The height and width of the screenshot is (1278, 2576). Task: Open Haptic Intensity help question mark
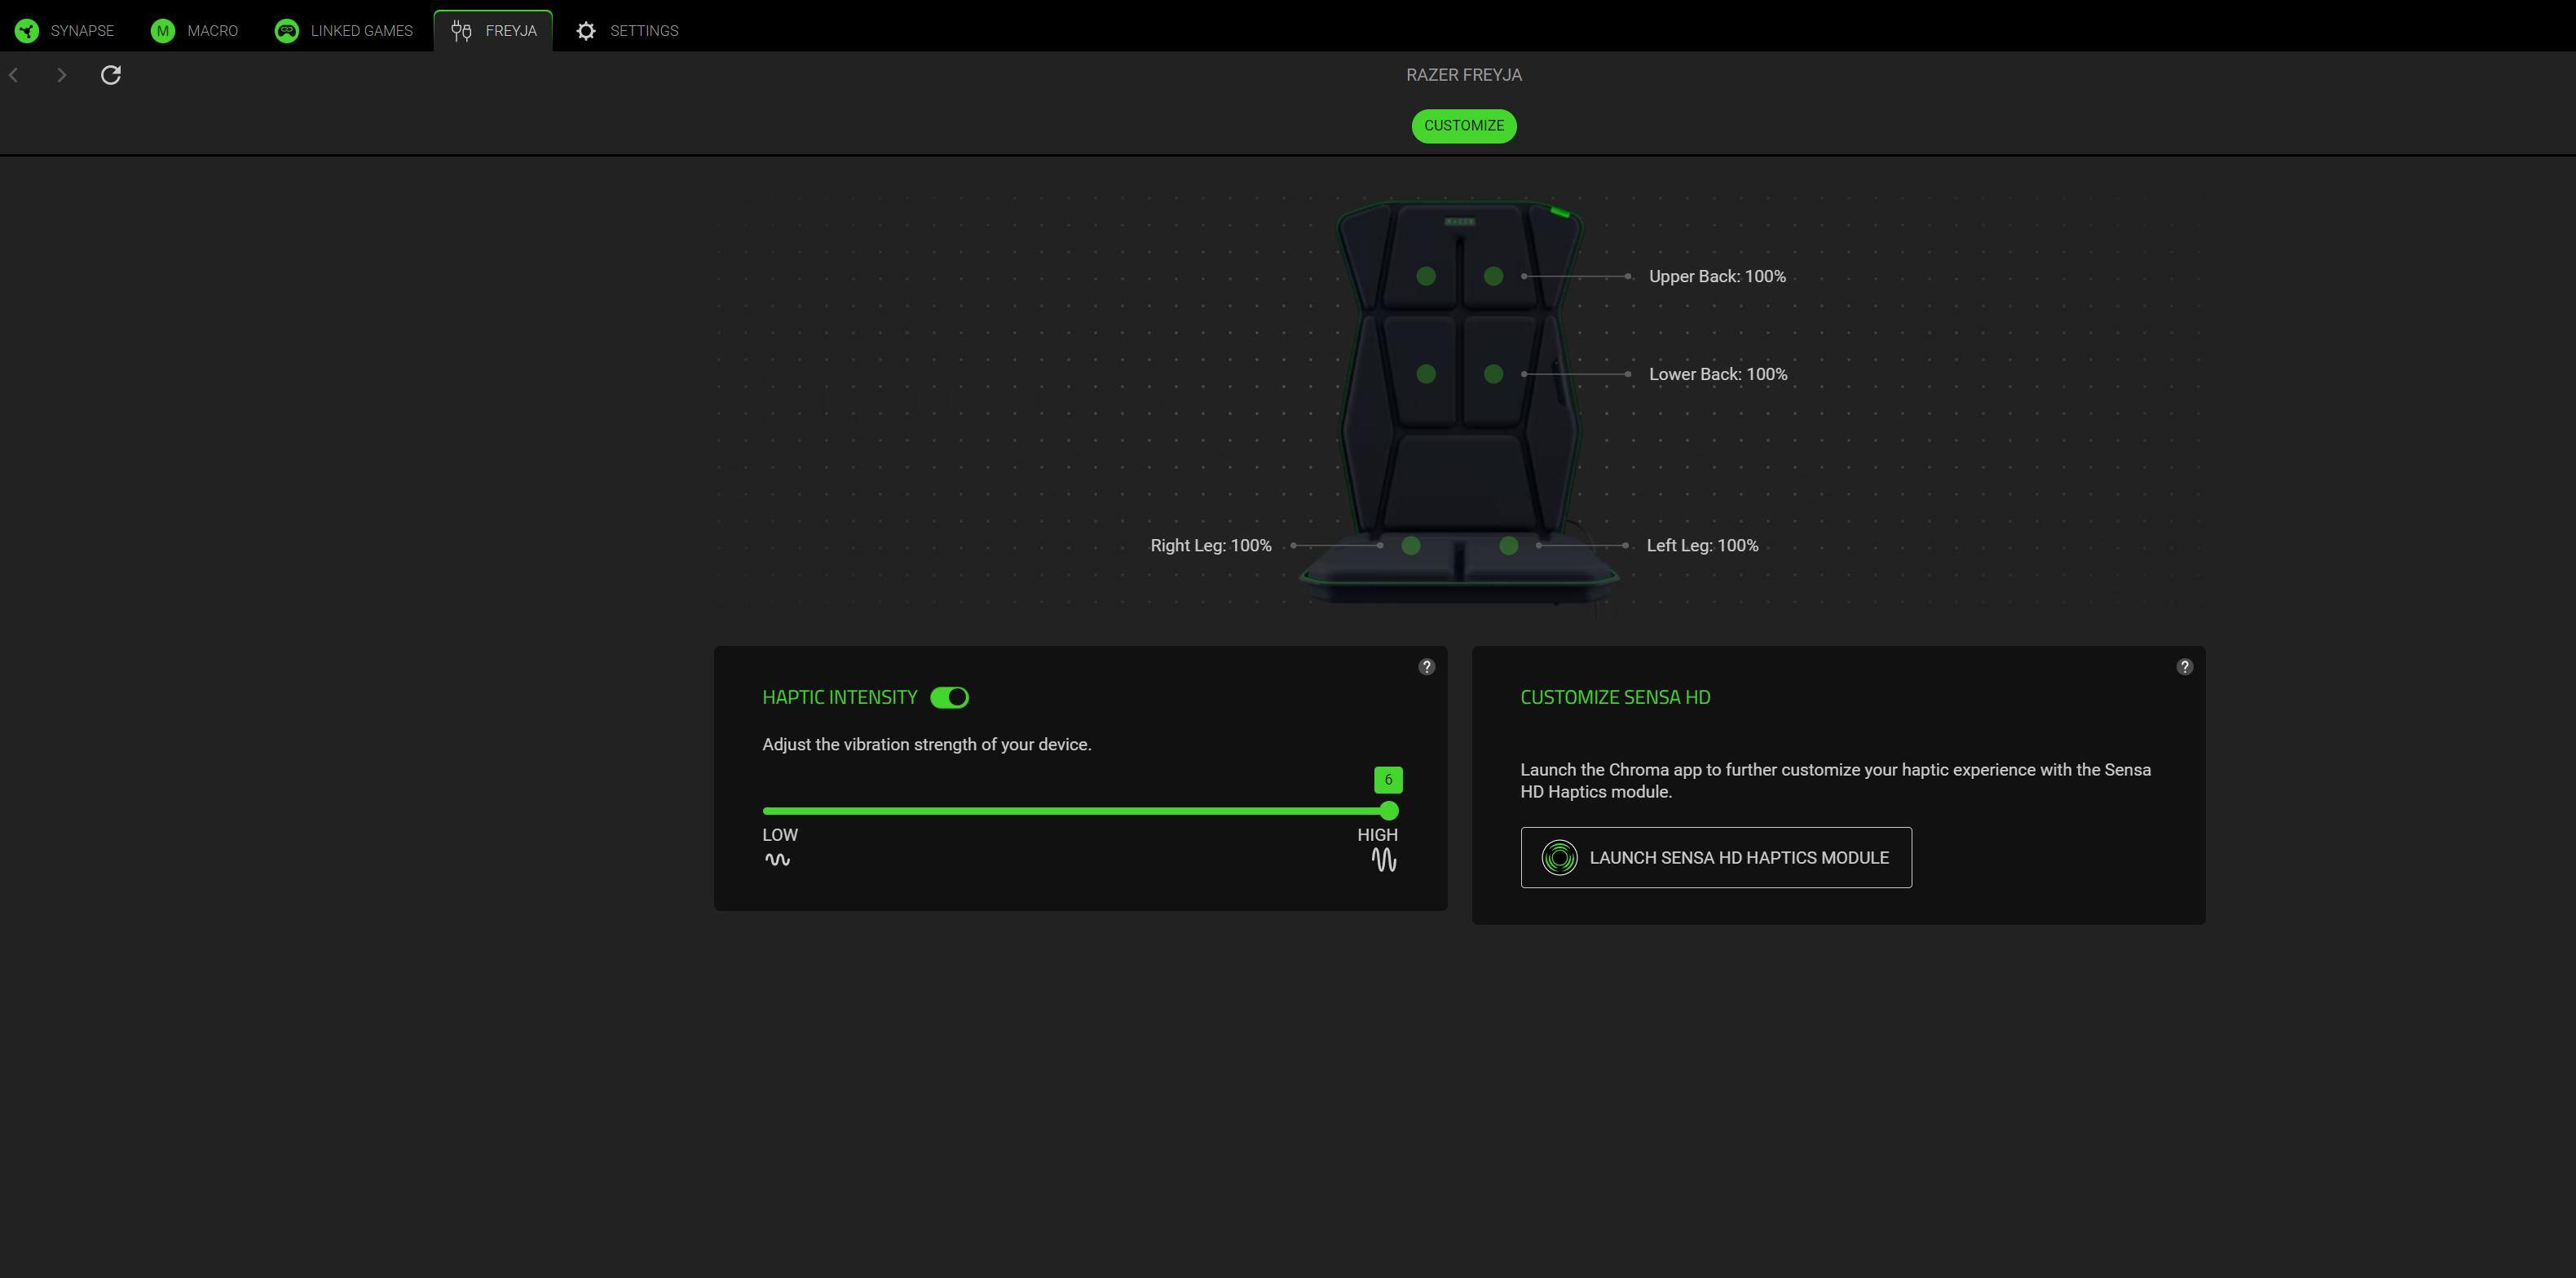[1426, 666]
